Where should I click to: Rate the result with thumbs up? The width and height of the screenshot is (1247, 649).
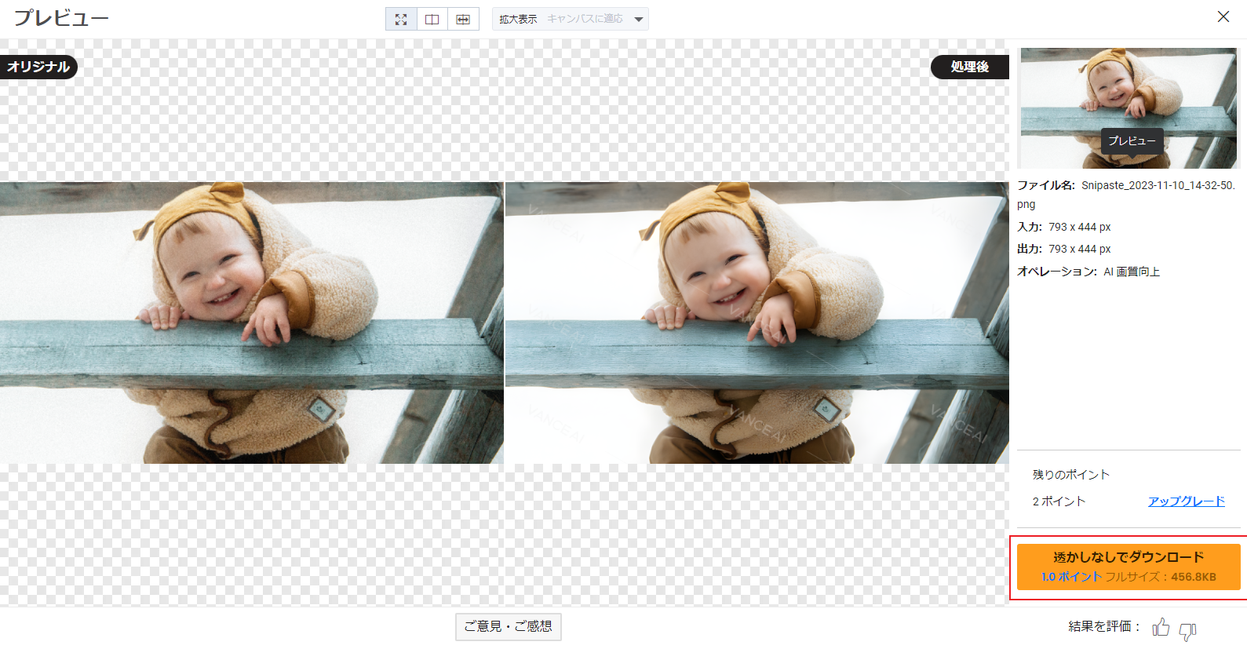click(1161, 628)
